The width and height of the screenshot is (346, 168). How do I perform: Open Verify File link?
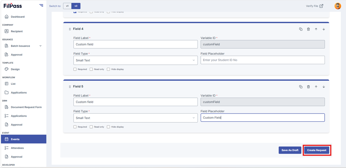(x=315, y=6)
